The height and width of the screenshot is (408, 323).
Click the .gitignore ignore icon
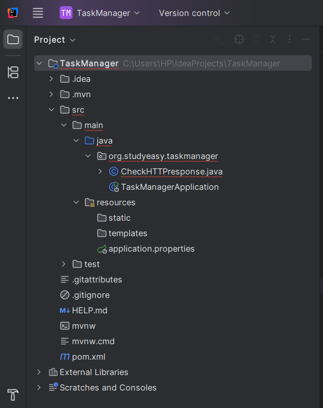click(x=65, y=295)
